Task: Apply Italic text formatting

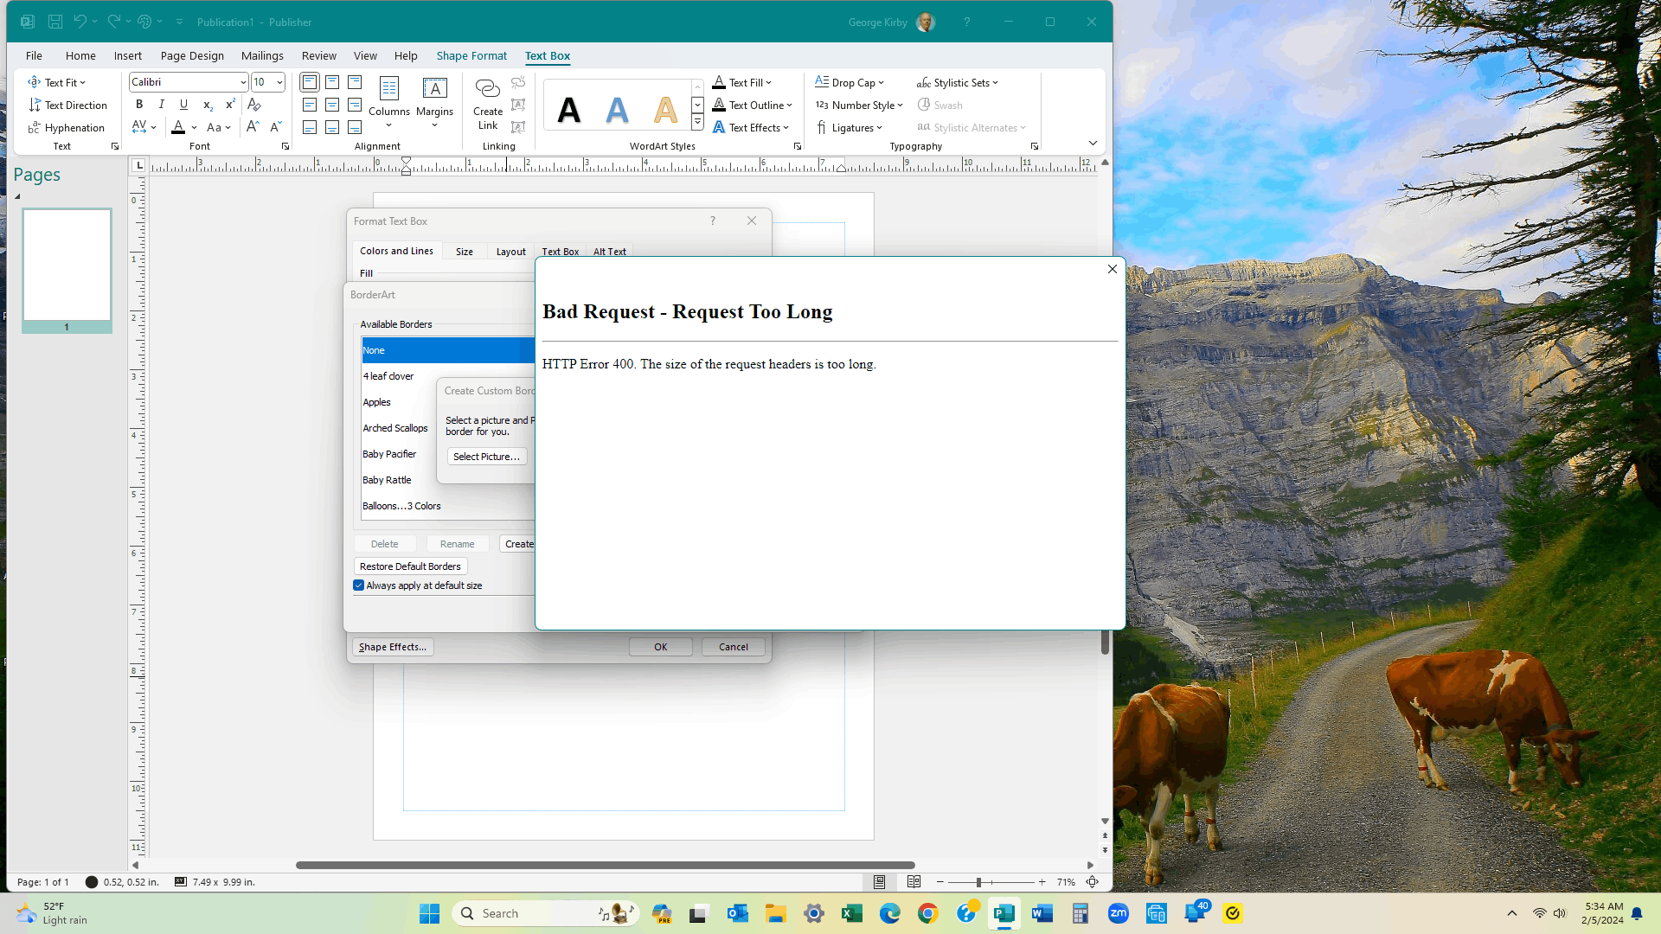Action: click(x=162, y=105)
